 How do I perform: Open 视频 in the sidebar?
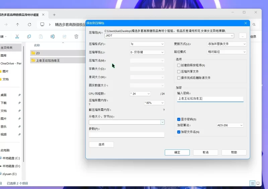pyautogui.click(x=4, y=134)
